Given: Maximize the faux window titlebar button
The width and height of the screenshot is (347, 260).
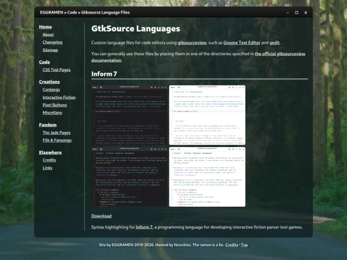Looking at the screenshot, I should point(296,13).
